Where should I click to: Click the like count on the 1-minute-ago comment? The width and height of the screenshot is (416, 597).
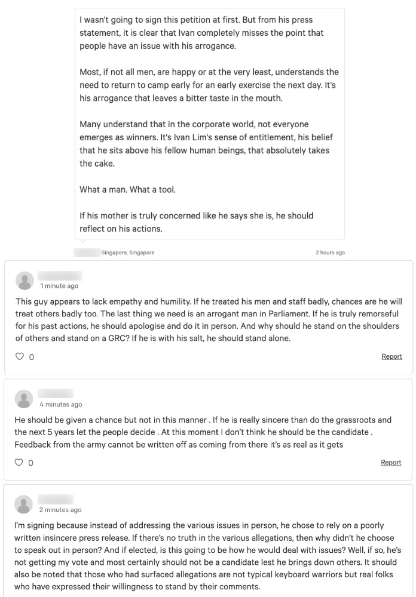(x=32, y=357)
